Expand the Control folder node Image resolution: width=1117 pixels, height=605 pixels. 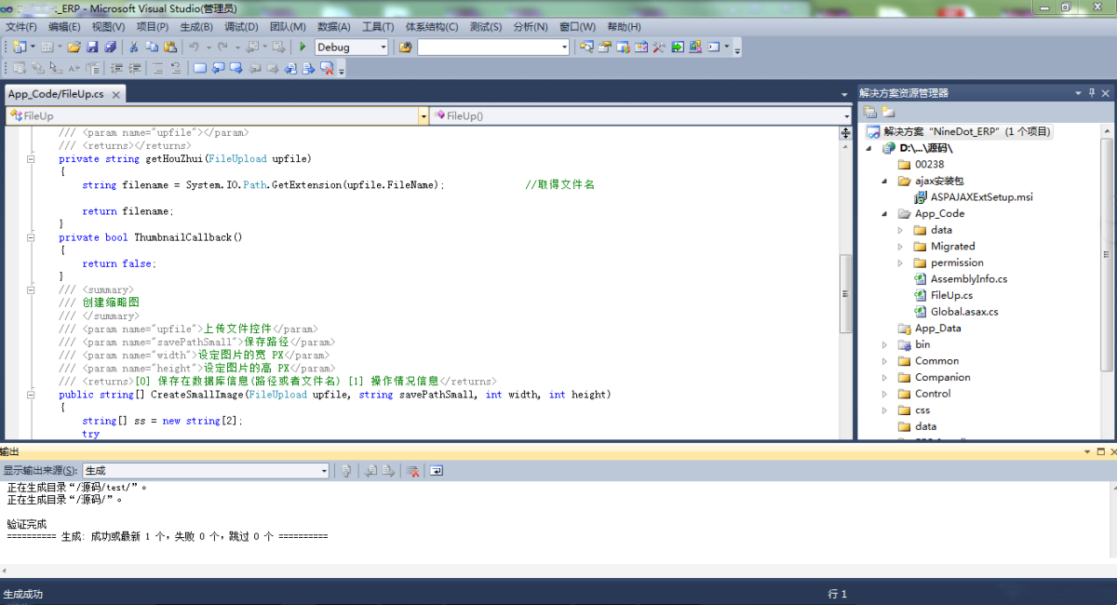click(885, 394)
